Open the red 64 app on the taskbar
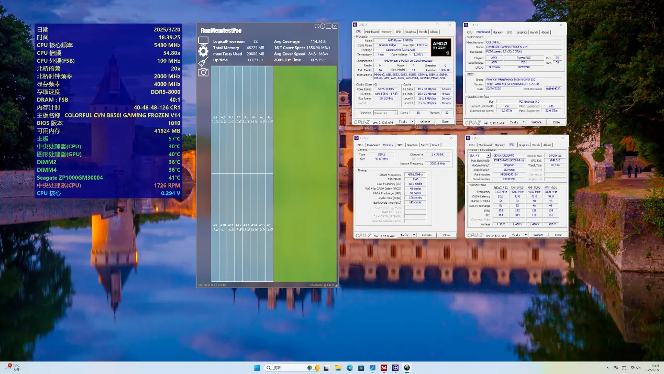Viewport: 664px width, 374px height. click(384, 368)
